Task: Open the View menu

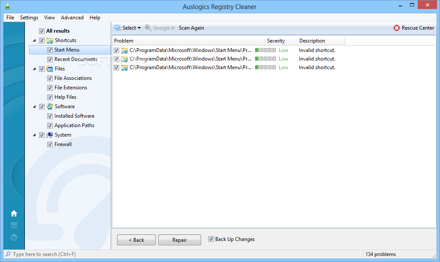Action: [49, 18]
